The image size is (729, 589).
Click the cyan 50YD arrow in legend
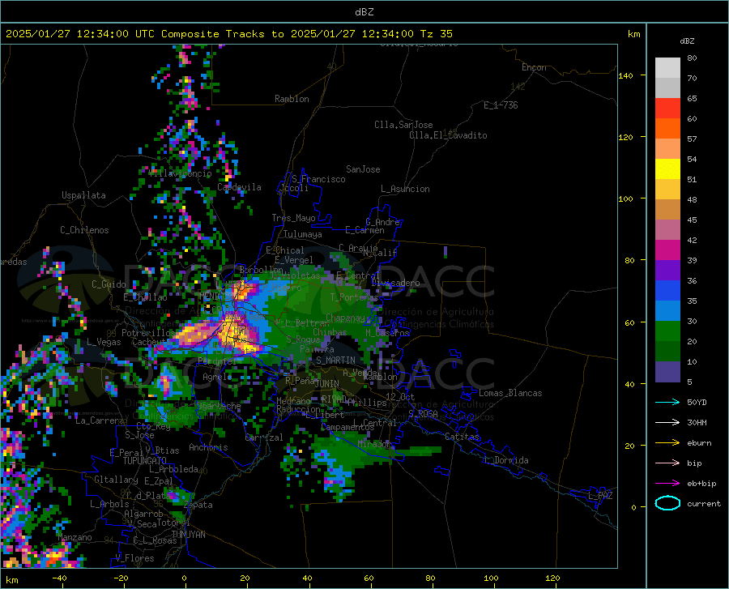click(667, 402)
